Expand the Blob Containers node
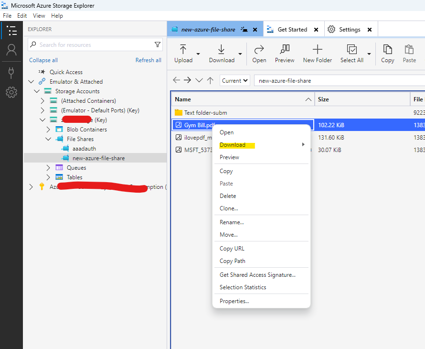This screenshot has width=425, height=349. [48, 130]
